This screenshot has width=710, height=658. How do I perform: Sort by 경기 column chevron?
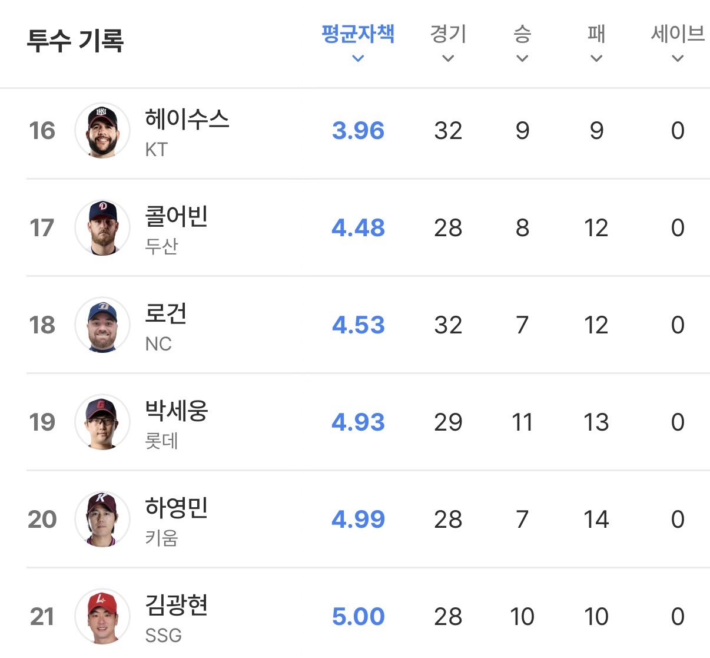click(x=448, y=58)
